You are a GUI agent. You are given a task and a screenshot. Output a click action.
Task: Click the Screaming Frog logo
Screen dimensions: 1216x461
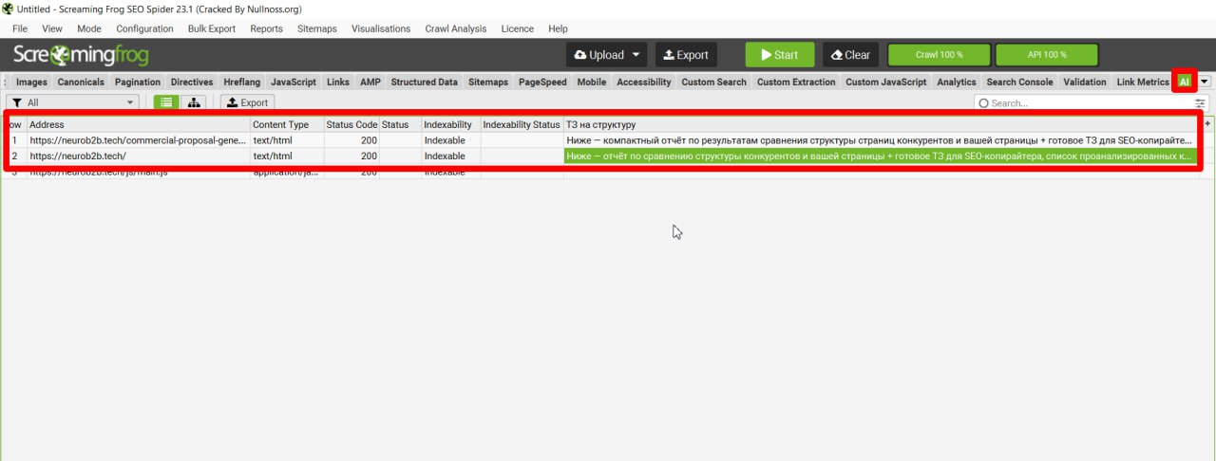[81, 55]
